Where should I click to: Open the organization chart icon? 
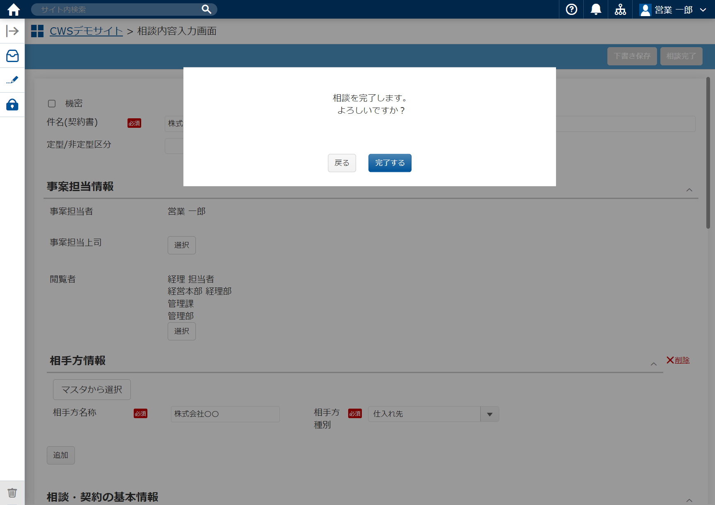(x=620, y=10)
